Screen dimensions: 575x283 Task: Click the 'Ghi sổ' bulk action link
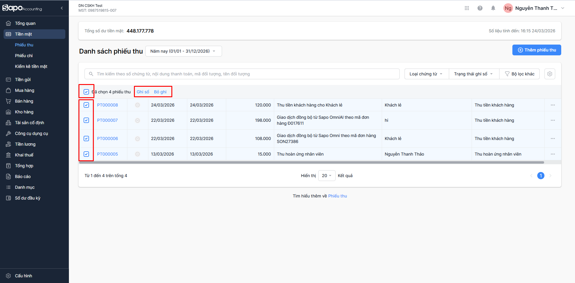click(x=143, y=92)
